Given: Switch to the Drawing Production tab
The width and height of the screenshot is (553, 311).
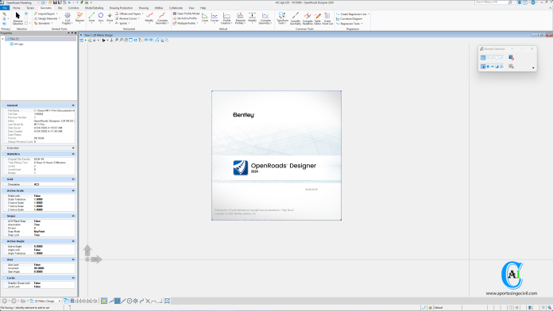Looking at the screenshot, I should click(121, 8).
